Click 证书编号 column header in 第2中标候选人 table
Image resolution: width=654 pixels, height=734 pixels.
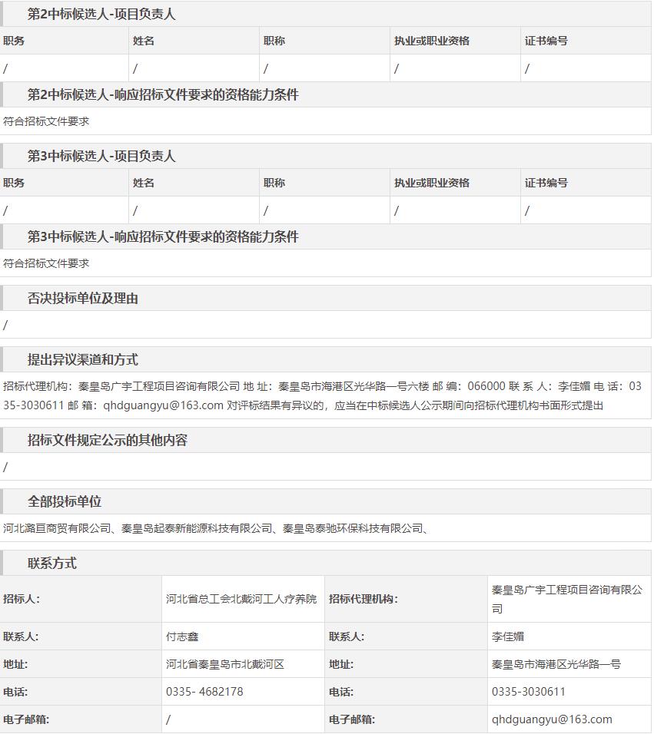546,41
